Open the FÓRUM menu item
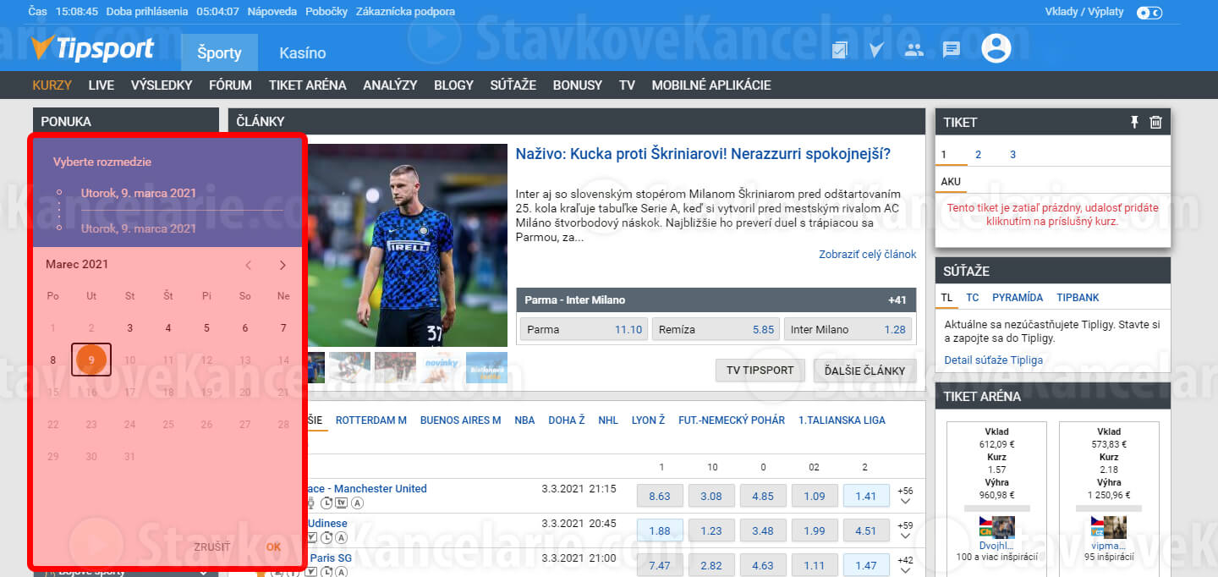The height and width of the screenshot is (577, 1218). (230, 85)
